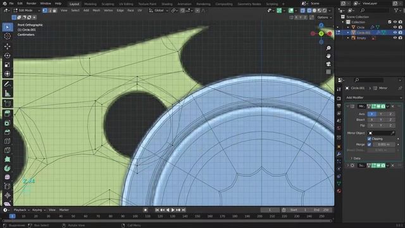The image size is (405, 228).
Task: Click the Merge distance 0.001 m field
Action: pyautogui.click(x=383, y=144)
